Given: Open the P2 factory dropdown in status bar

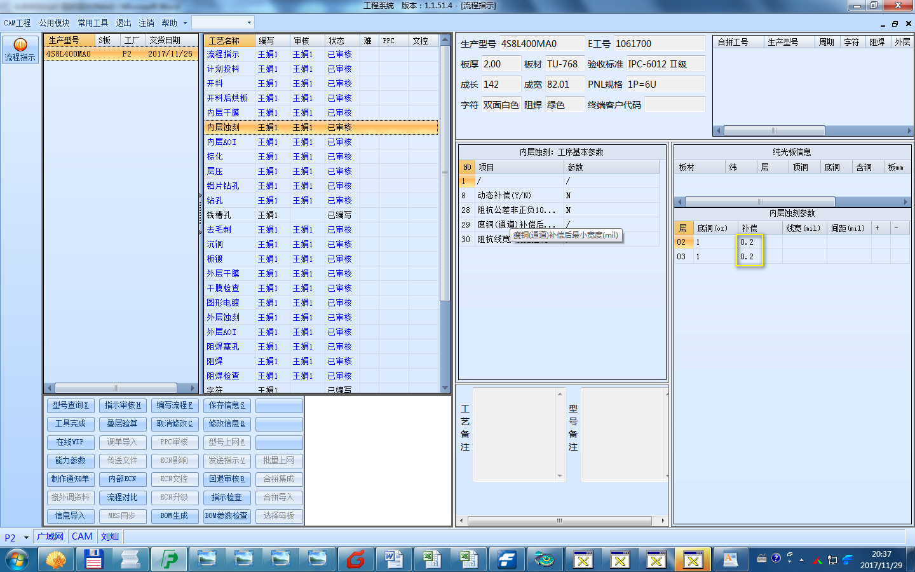Looking at the screenshot, I should coord(26,538).
